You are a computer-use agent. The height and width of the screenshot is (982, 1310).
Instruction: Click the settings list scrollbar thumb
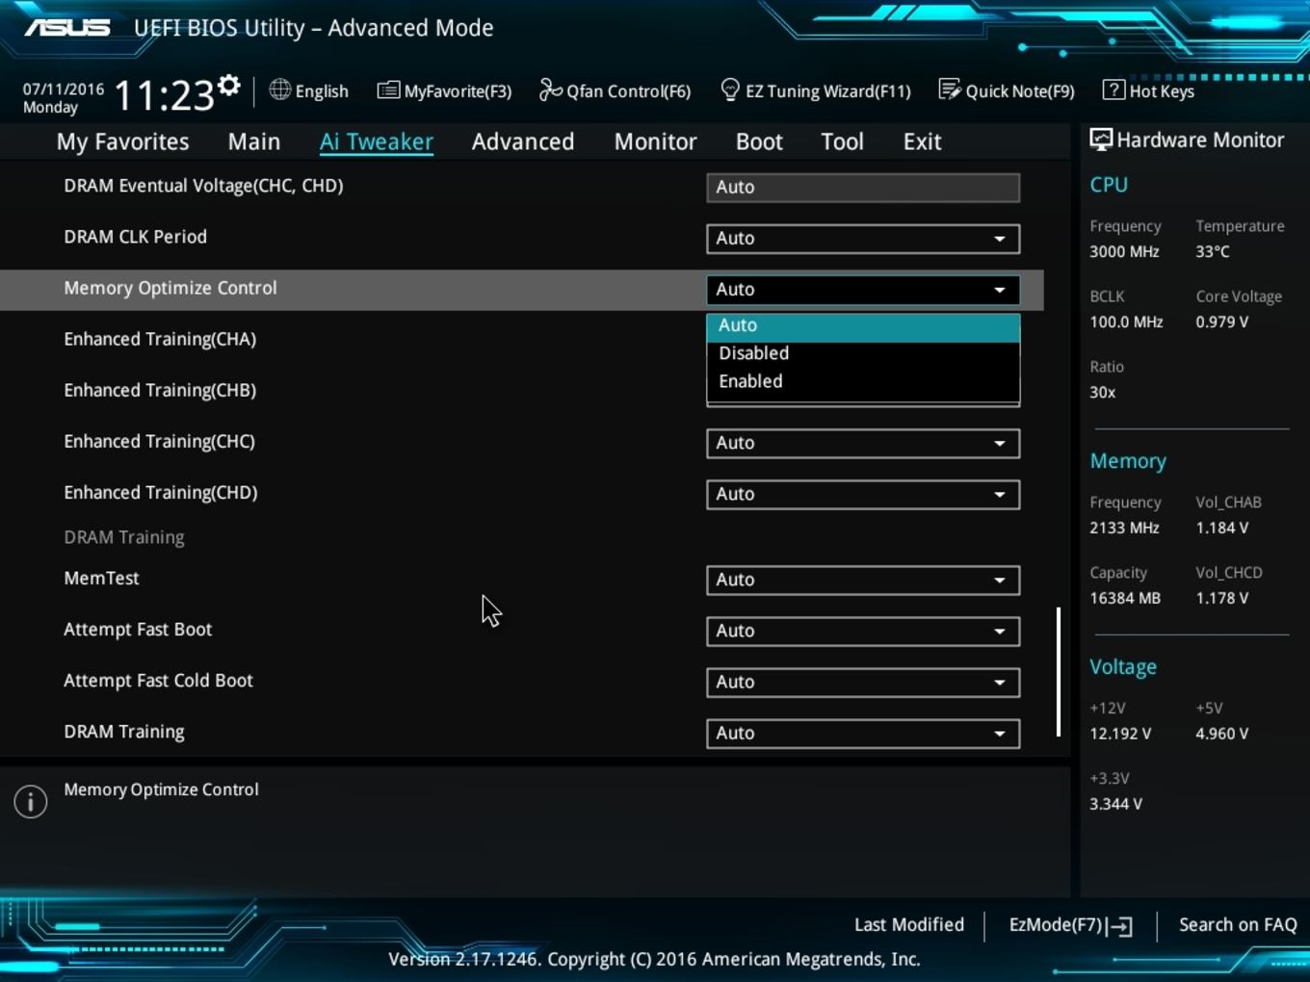(1059, 672)
